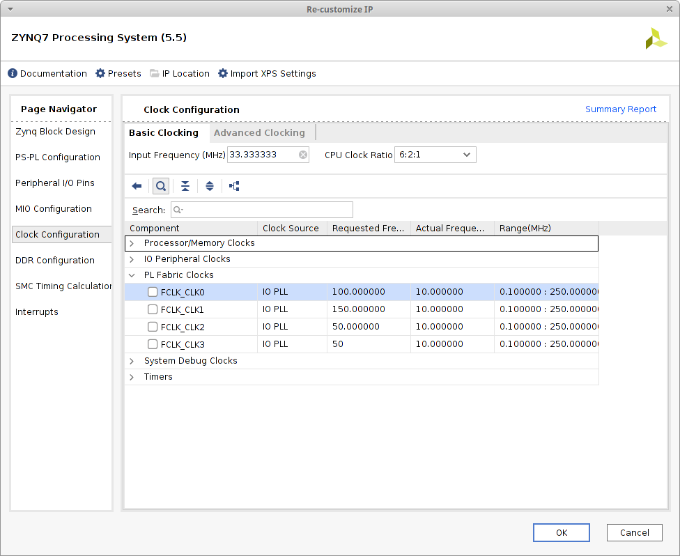The image size is (680, 556).
Task: Click the Collapse All toolbar icon
Action: [x=185, y=186]
